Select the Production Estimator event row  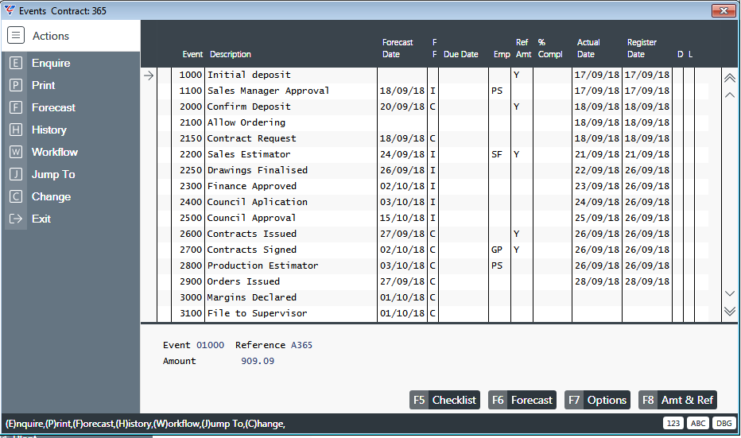(433, 266)
